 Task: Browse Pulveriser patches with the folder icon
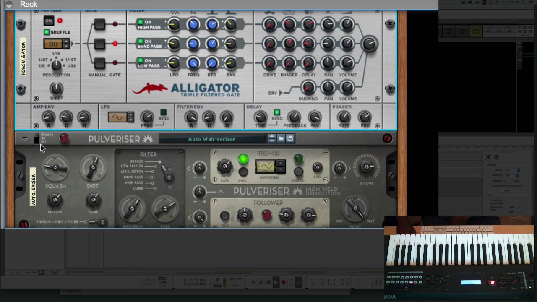click(x=281, y=138)
